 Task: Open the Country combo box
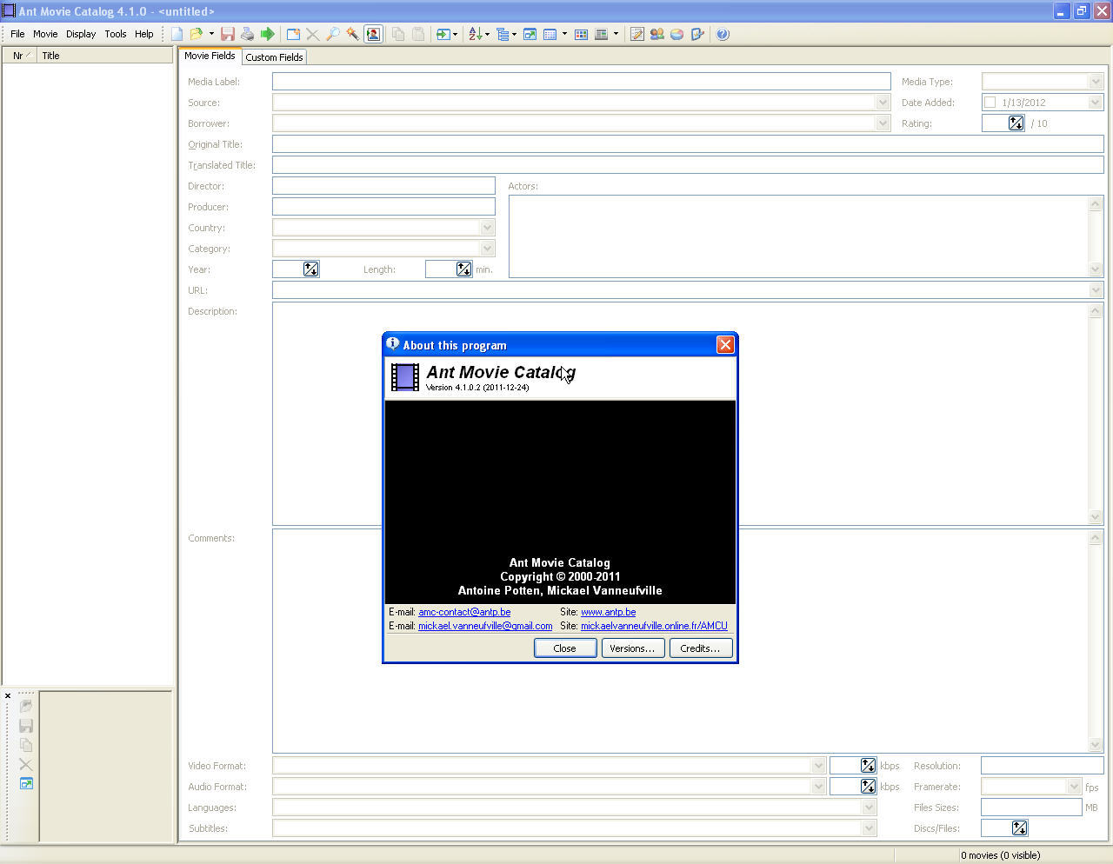[x=487, y=228]
